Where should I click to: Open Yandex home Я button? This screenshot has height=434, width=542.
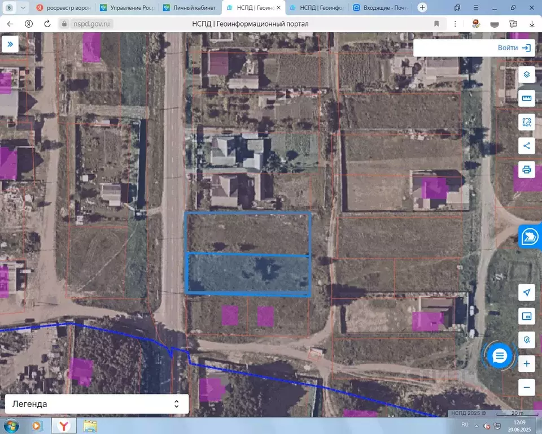29,24
